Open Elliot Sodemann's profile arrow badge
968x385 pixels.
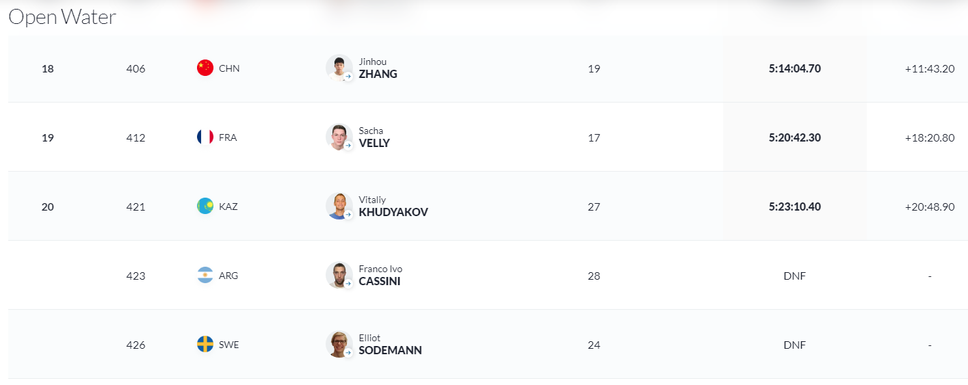348,353
